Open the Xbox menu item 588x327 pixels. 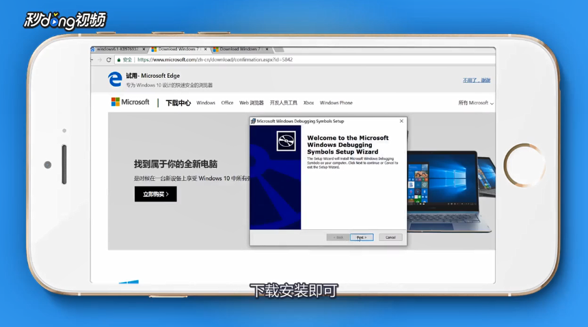[x=308, y=102]
